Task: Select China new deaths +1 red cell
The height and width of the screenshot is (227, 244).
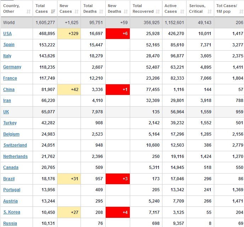Action: [x=118, y=90]
